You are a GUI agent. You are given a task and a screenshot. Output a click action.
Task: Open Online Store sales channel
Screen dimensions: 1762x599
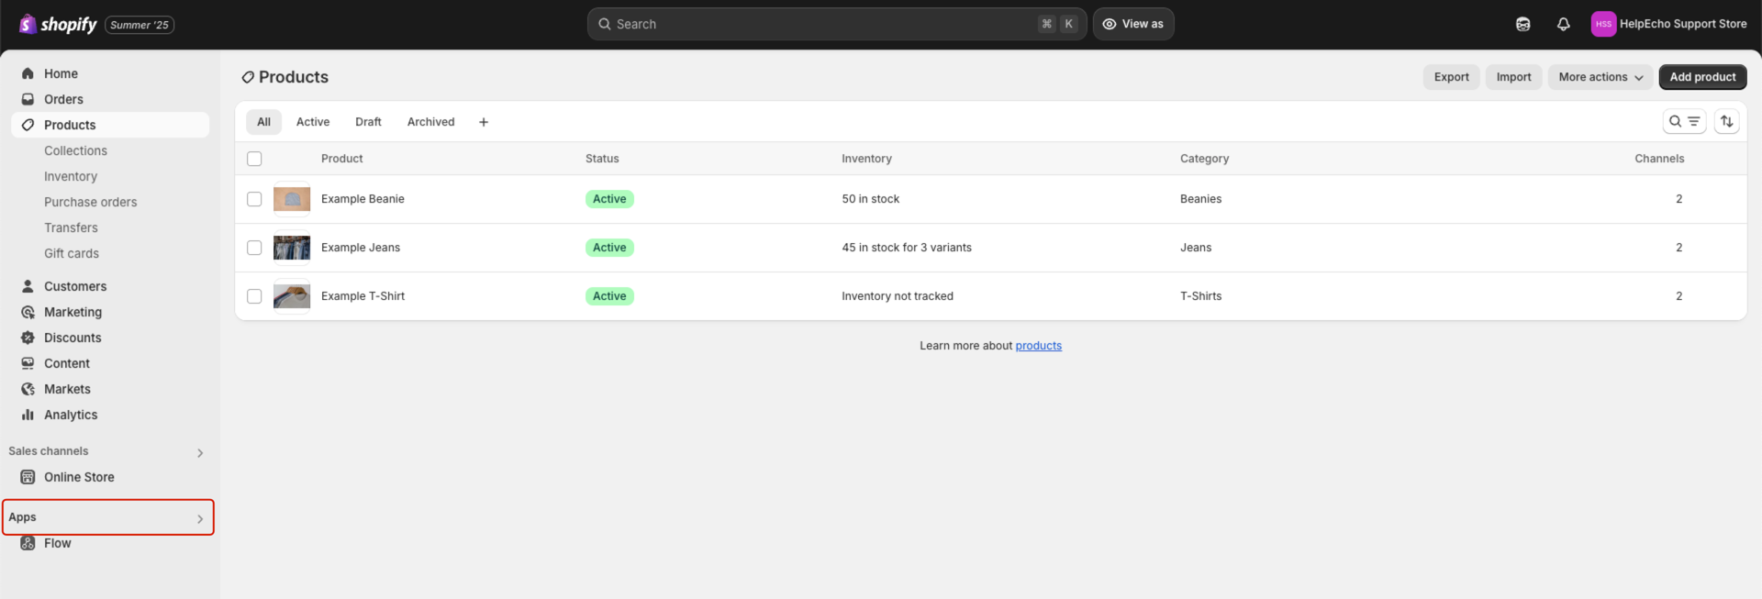coord(79,477)
